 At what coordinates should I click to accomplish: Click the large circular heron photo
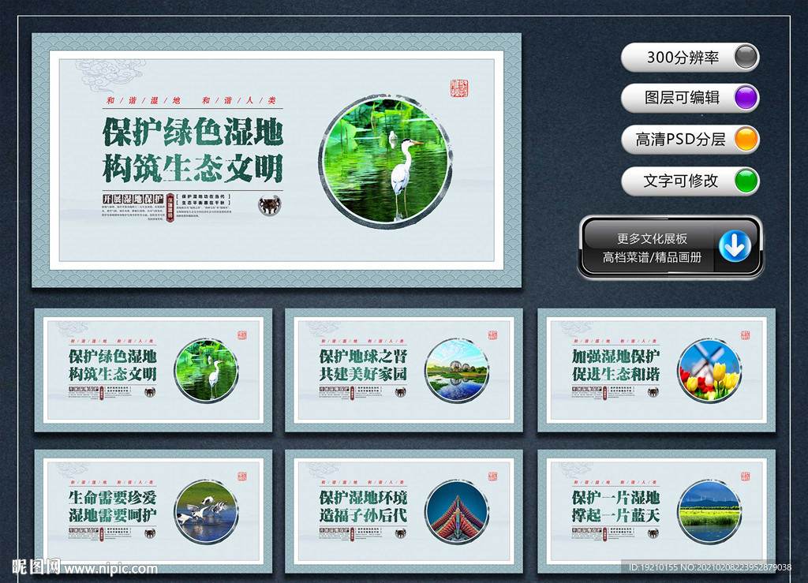[385, 161]
